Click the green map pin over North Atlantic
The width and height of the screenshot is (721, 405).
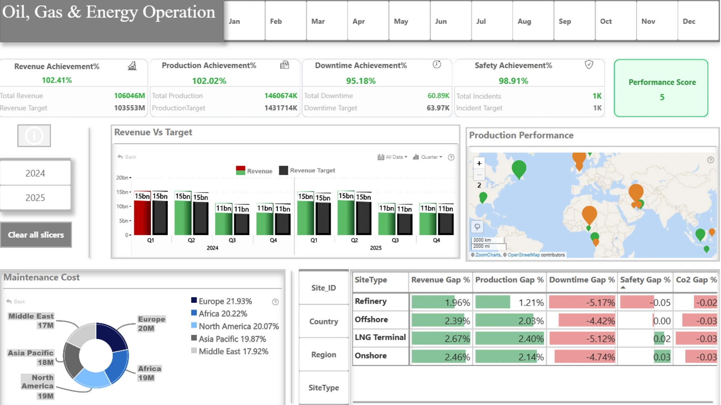click(519, 169)
